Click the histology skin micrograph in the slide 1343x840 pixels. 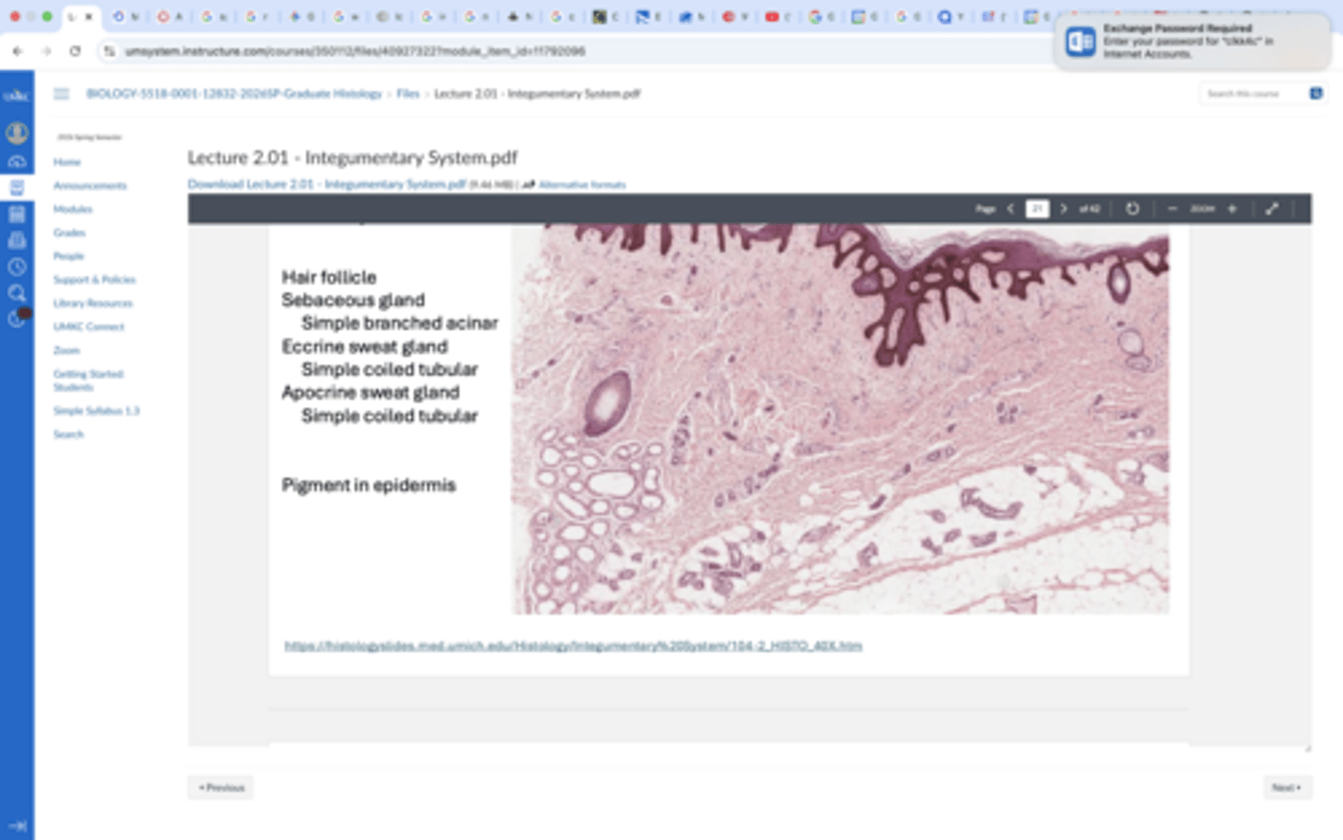[839, 418]
